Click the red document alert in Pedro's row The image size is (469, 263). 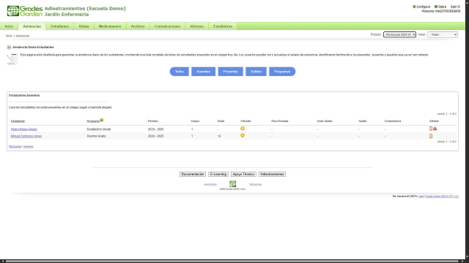[431, 129]
